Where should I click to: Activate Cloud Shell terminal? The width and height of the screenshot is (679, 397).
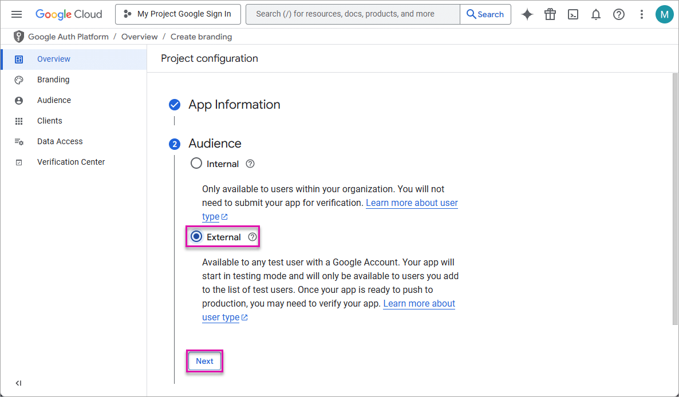pos(573,14)
